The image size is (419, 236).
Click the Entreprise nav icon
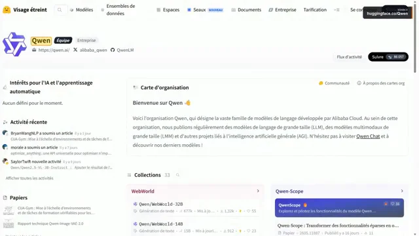(270, 10)
